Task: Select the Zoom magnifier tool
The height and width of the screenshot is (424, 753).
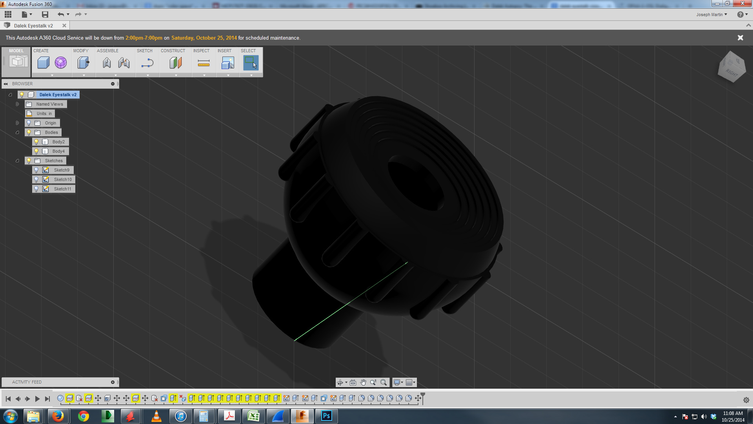Action: (373, 382)
